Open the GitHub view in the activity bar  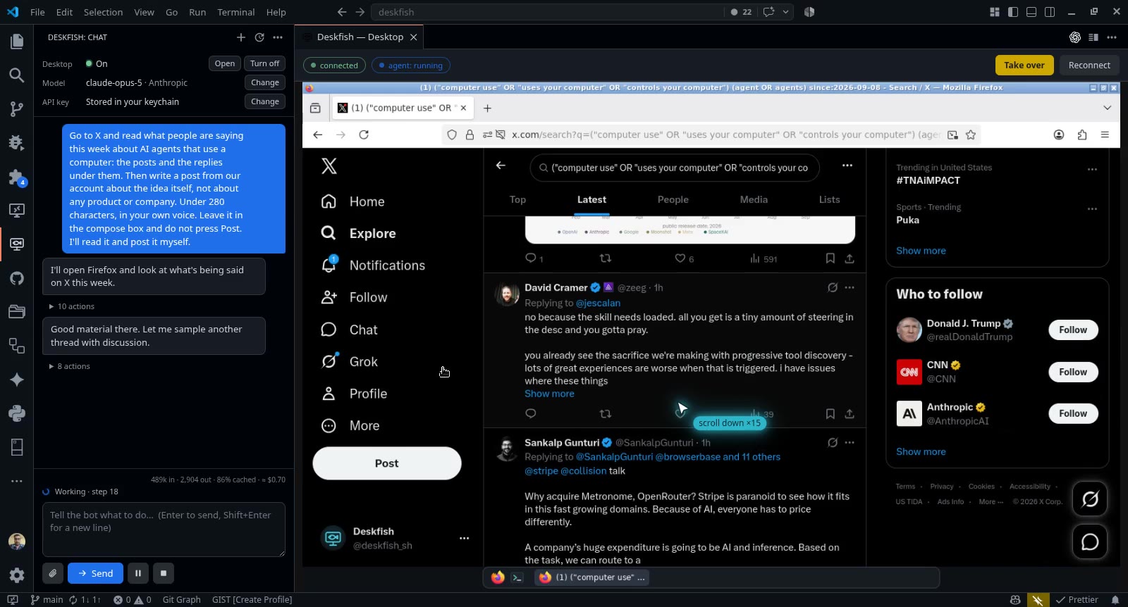(17, 278)
